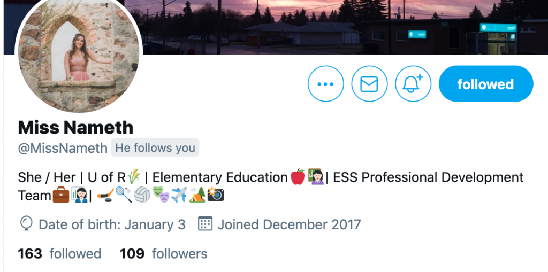Click the 'He follows you' badge
Viewport: 548px width, 272px height.
pos(155,147)
